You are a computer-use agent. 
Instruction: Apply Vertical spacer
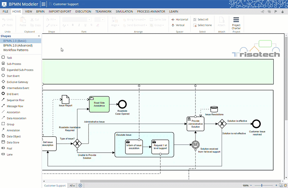[x=178, y=25]
